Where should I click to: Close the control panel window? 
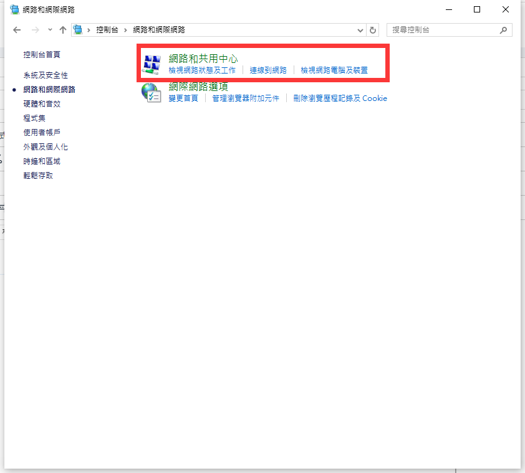(506, 9)
